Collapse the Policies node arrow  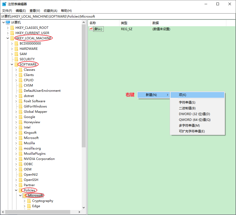point(16,190)
